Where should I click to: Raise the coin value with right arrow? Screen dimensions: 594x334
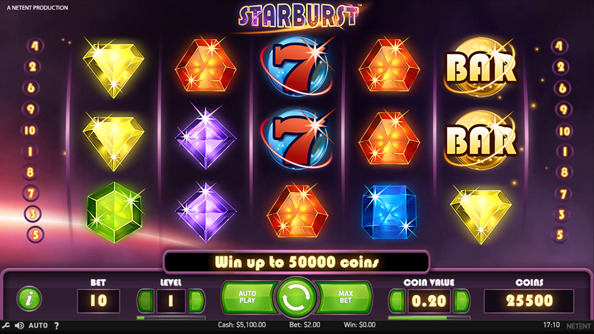(x=461, y=301)
